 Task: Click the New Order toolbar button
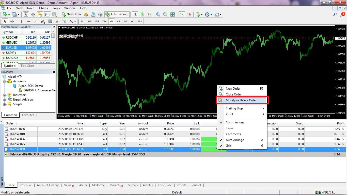71,14
